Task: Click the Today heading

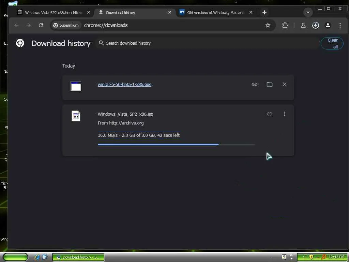Action: 69,66
